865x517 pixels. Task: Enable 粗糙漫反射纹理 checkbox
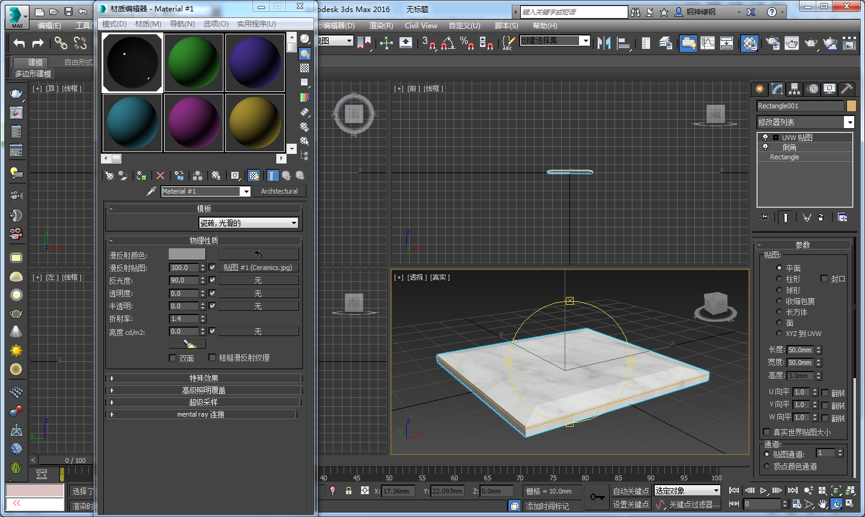point(212,358)
